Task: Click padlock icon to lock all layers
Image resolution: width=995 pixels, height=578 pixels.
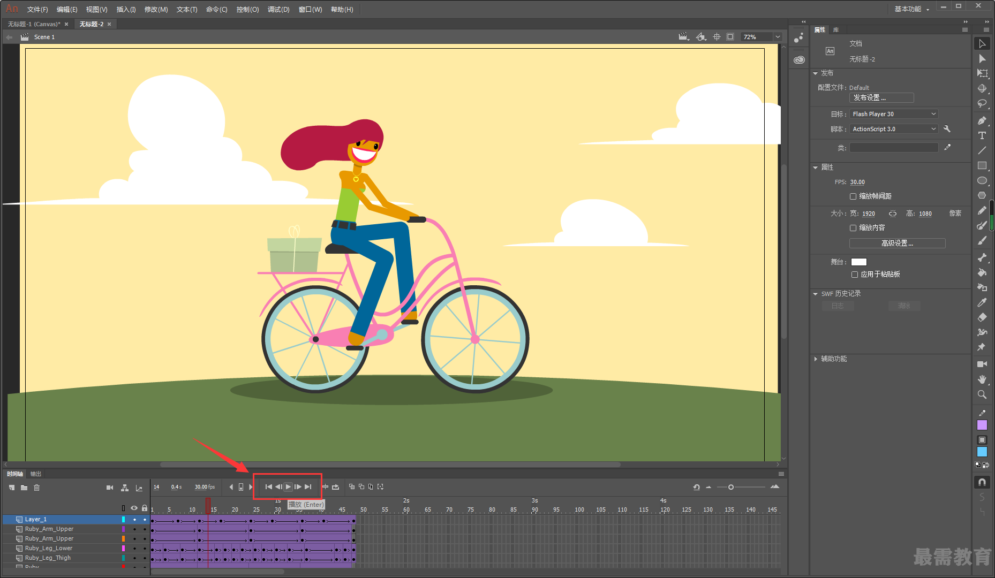Action: click(x=145, y=508)
